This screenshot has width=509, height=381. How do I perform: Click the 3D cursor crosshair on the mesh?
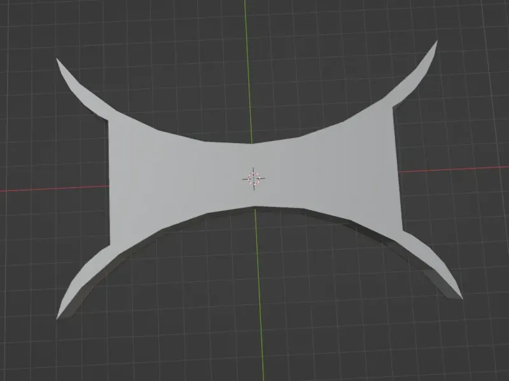pos(253,178)
